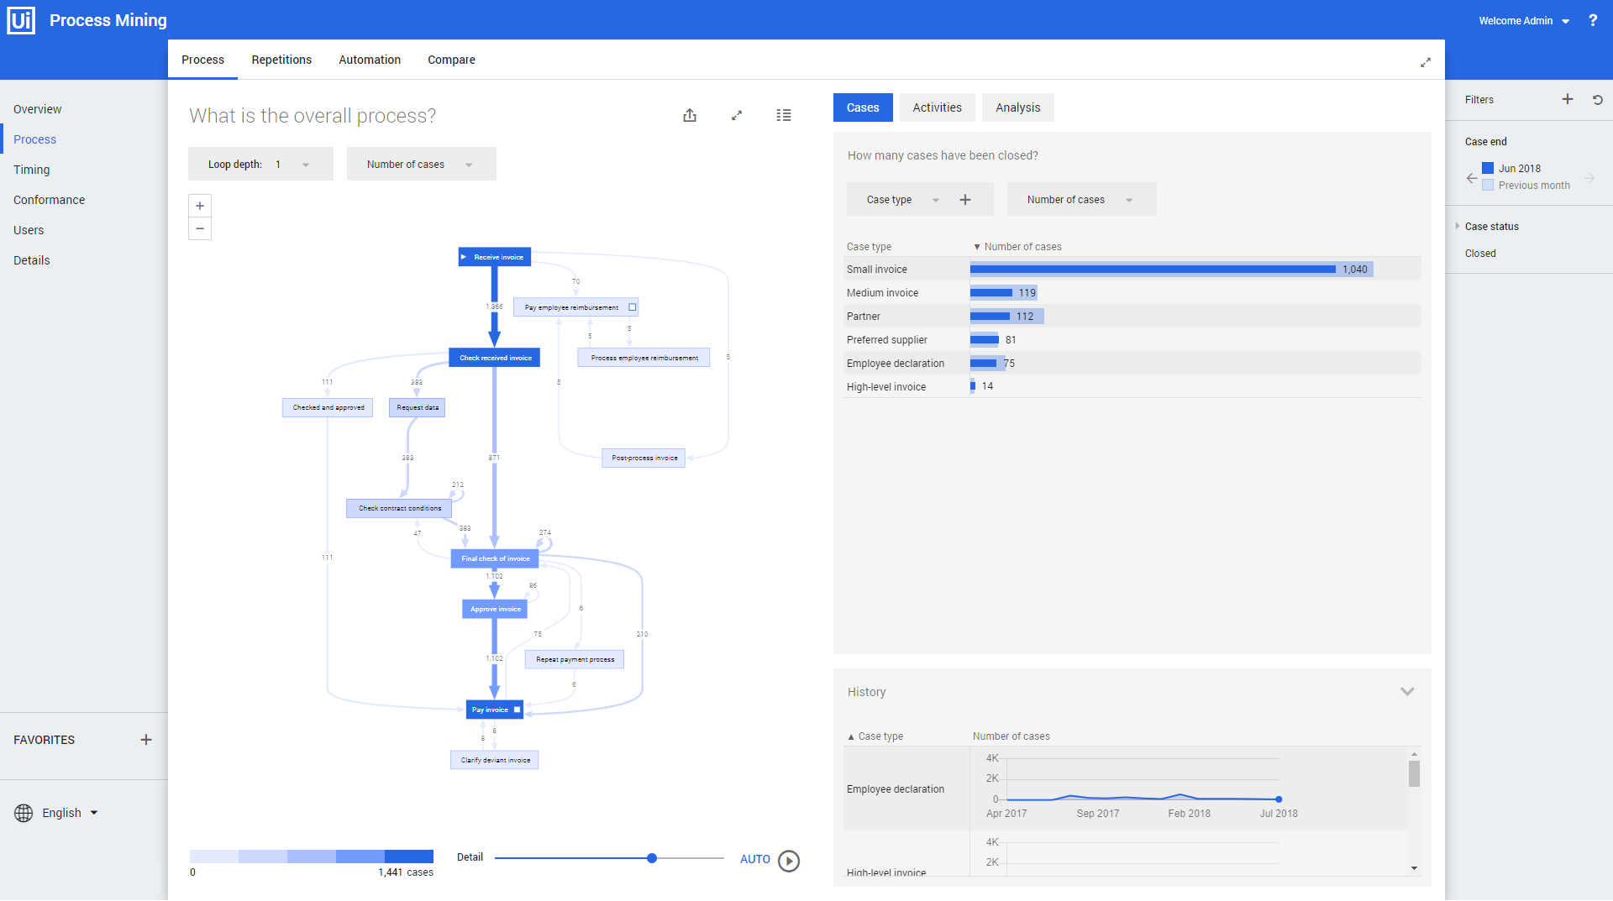
Task: Toggle the checkbox on Pay employee reimbursement node
Action: point(632,306)
